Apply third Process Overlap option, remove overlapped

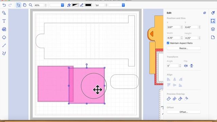pyautogui.click(x=180, y=99)
